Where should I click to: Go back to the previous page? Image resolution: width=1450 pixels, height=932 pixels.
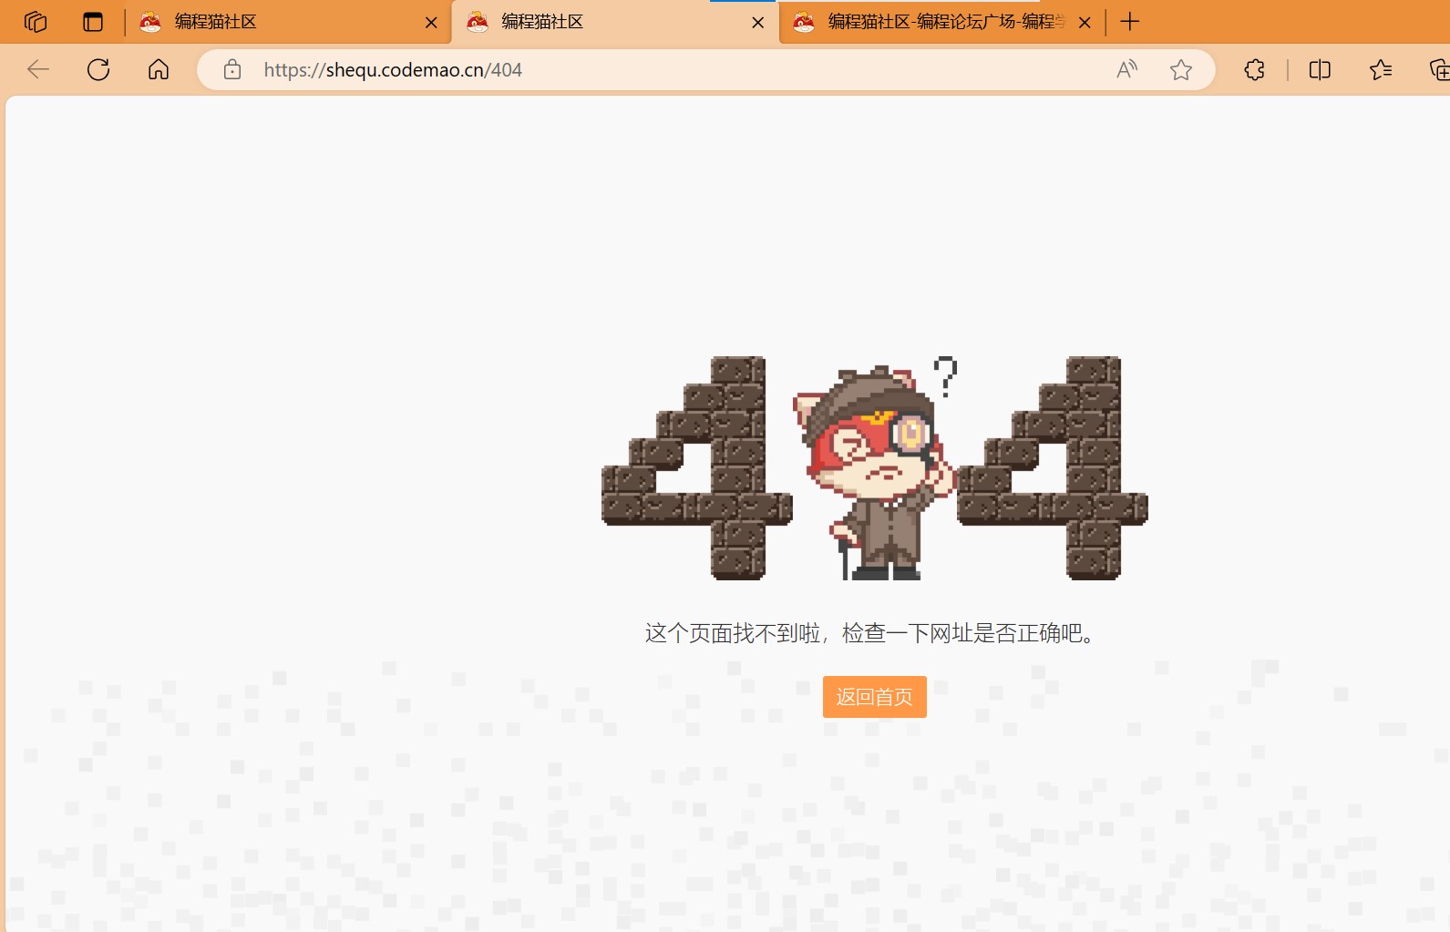tap(38, 70)
